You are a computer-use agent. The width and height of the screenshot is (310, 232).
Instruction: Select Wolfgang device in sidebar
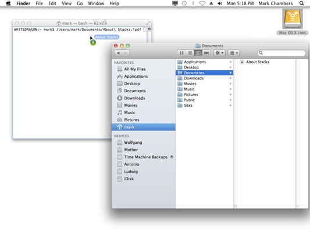pos(143,143)
